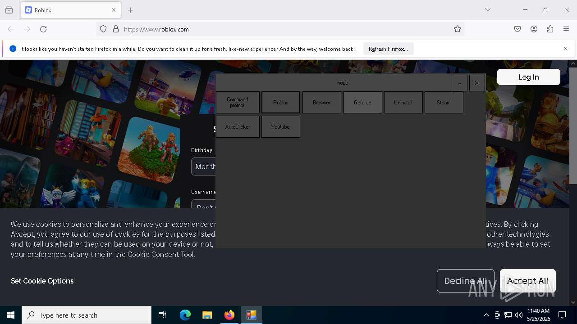Go back one page in Firefox

(x=11, y=29)
